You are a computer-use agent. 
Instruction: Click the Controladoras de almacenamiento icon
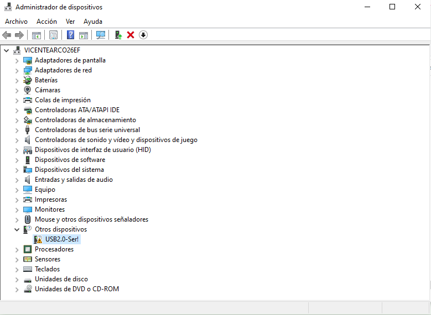point(28,120)
